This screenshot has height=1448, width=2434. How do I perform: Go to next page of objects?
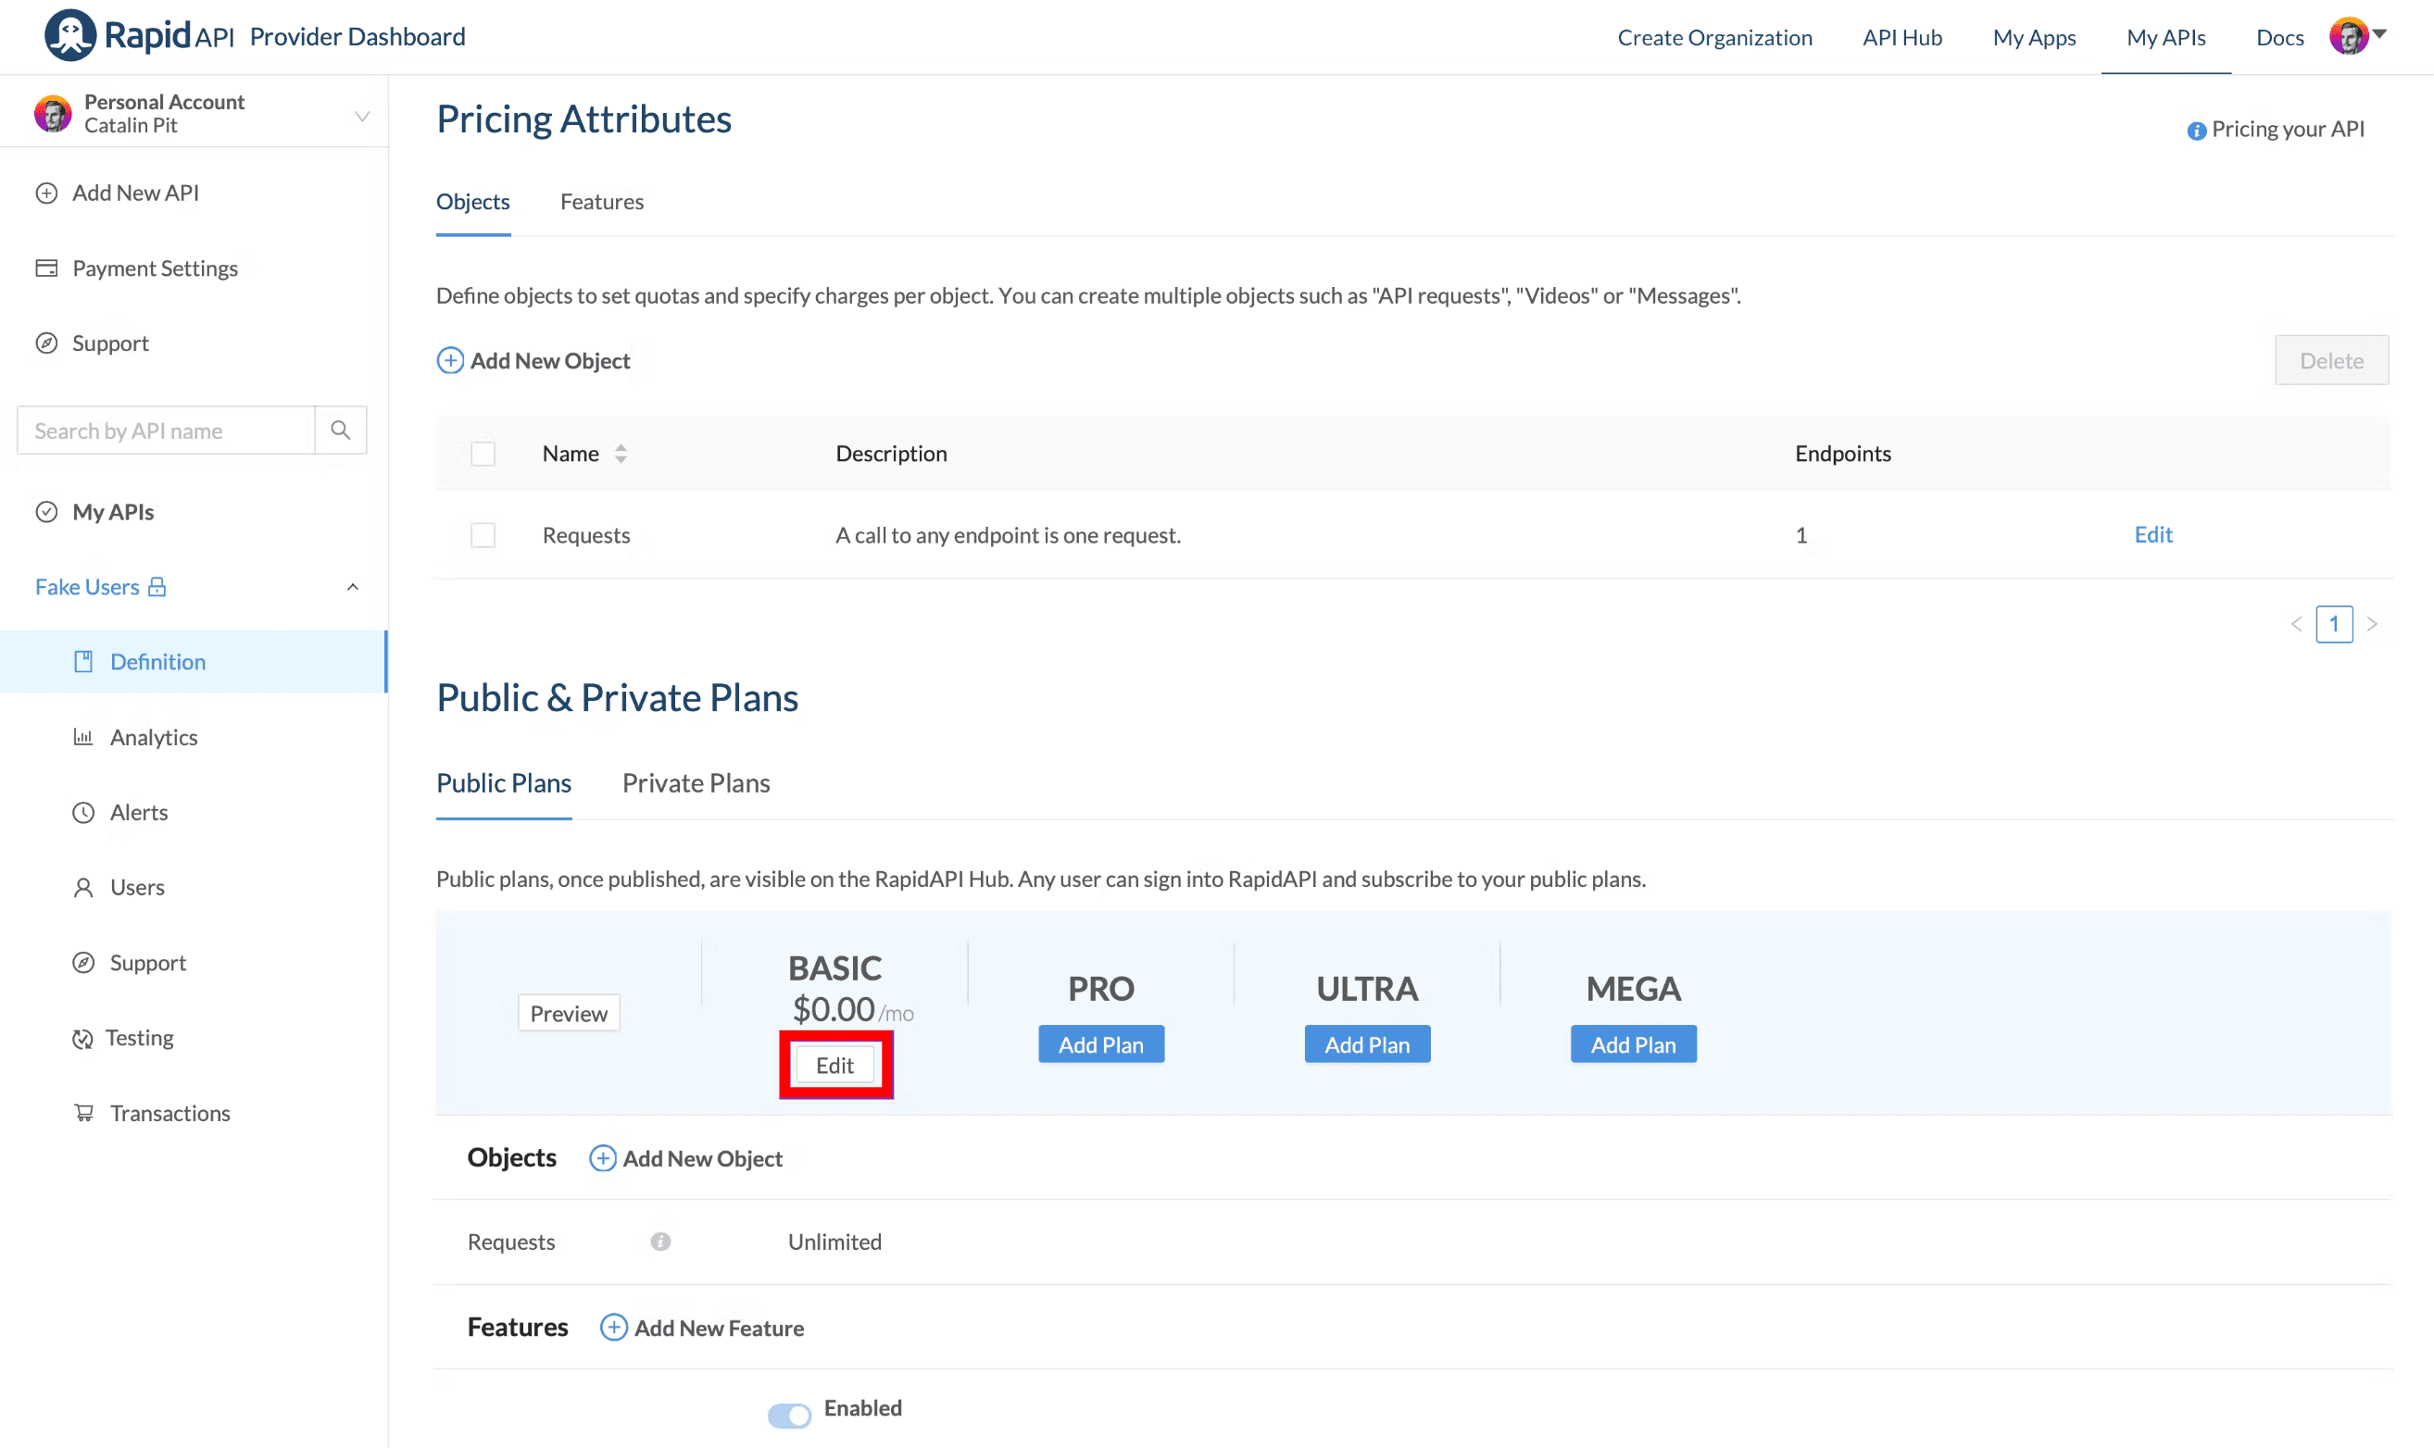(x=2372, y=625)
